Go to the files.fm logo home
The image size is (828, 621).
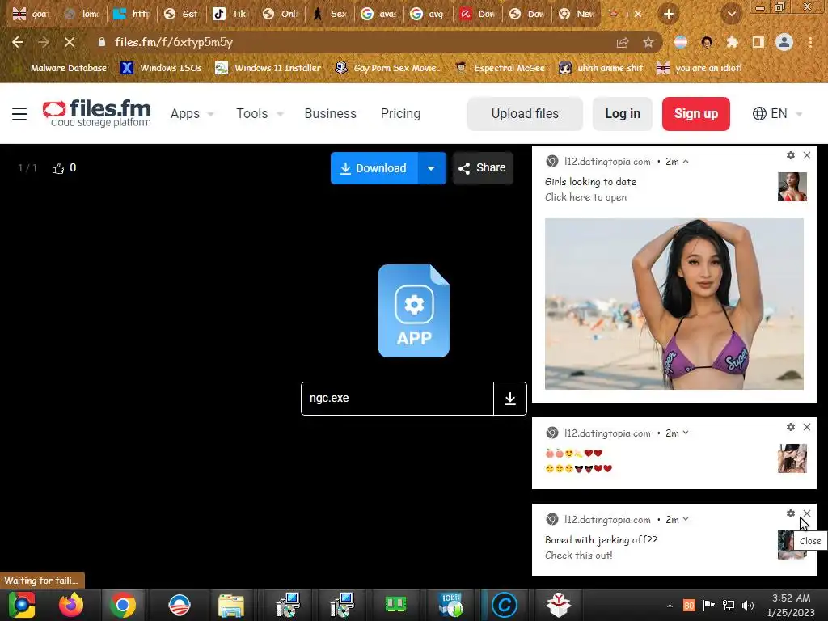(97, 113)
